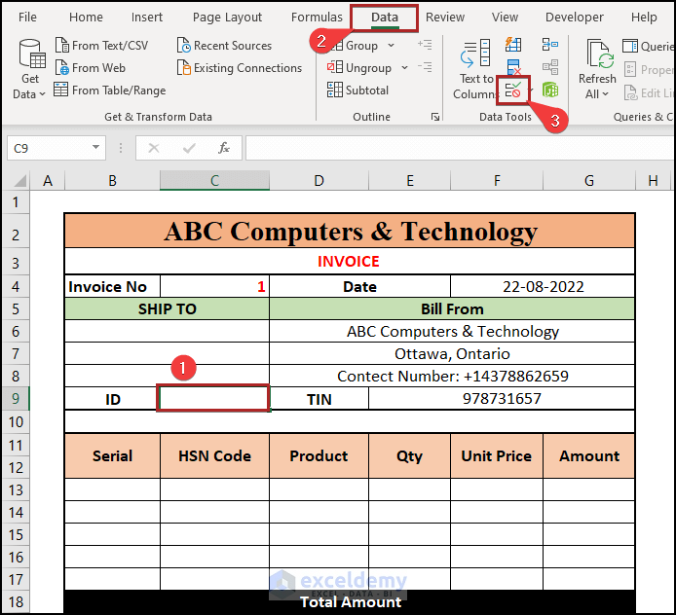676x615 pixels.
Task: Click the Remove Duplicates icon
Action: coord(513,67)
